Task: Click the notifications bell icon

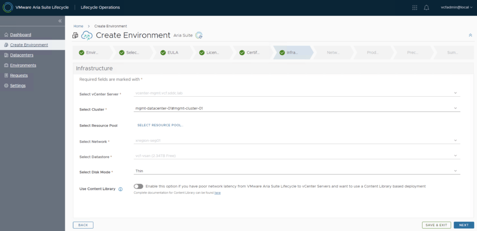Action: coord(426,7)
